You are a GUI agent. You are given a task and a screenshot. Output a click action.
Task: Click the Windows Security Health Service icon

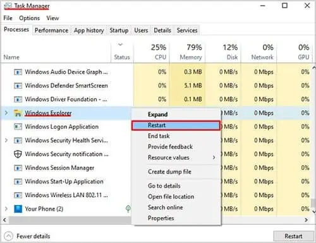[18, 140]
